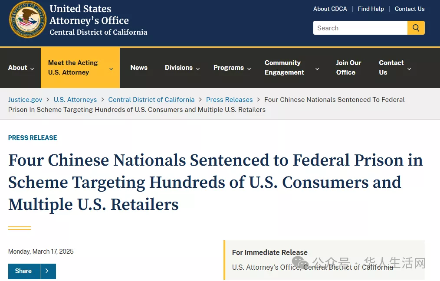Image resolution: width=440 pixels, height=281 pixels.
Task: Expand the About menu chevron
Action: [32, 69]
